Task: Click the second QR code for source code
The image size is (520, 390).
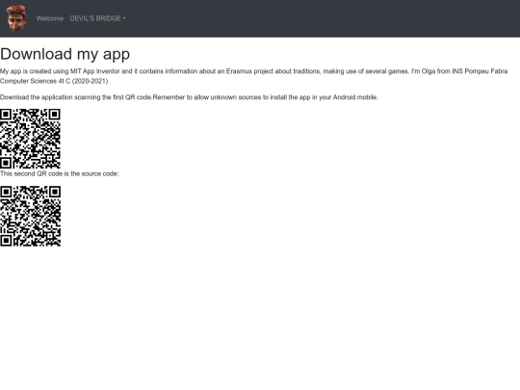Action: pos(30,217)
